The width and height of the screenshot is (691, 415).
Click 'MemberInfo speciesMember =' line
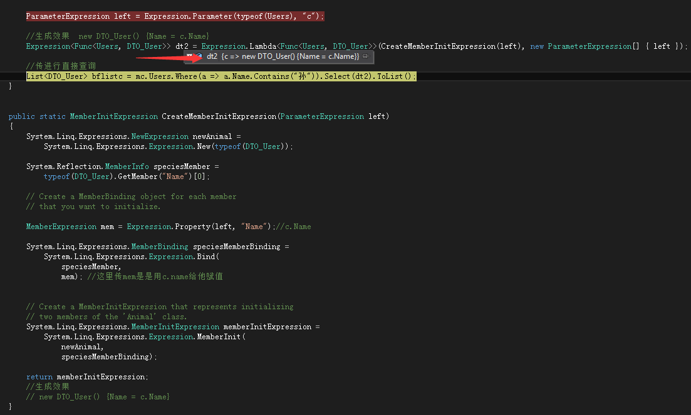[x=123, y=167]
